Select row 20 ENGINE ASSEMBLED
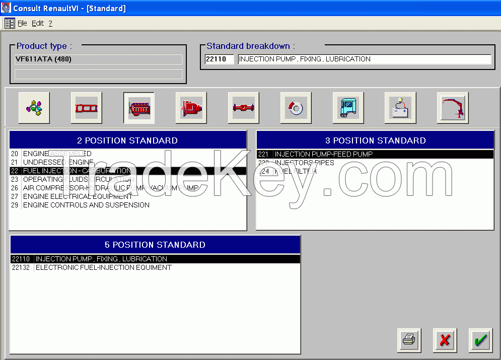The image size is (501, 360). (128, 154)
